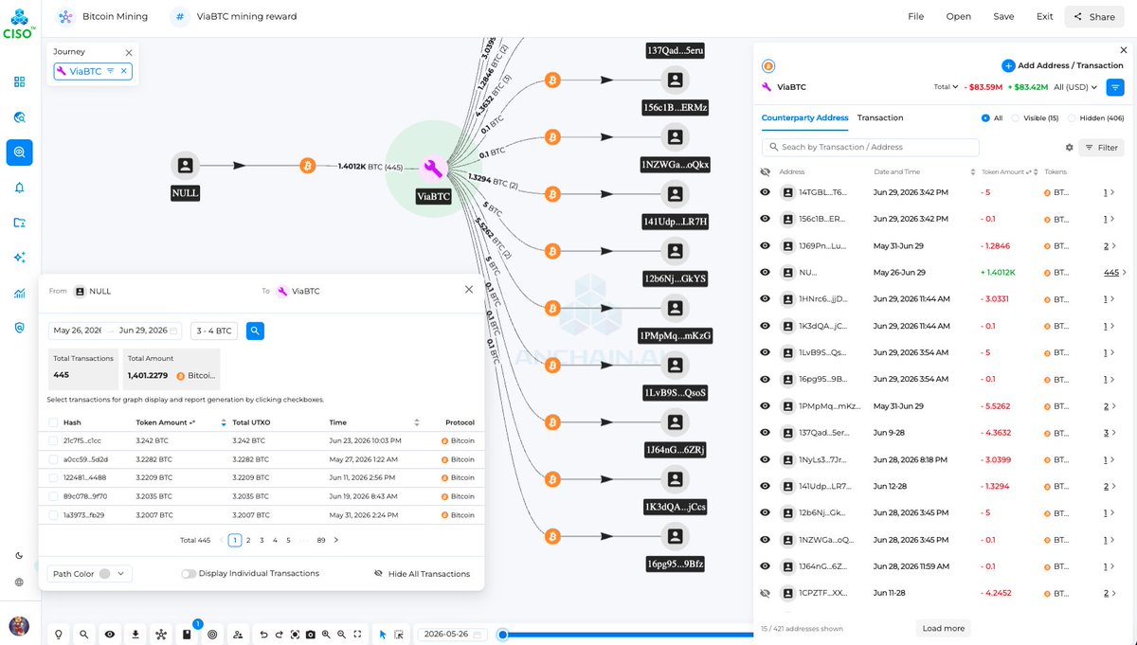Click the Open menu item
The image size is (1137, 645).
click(959, 16)
